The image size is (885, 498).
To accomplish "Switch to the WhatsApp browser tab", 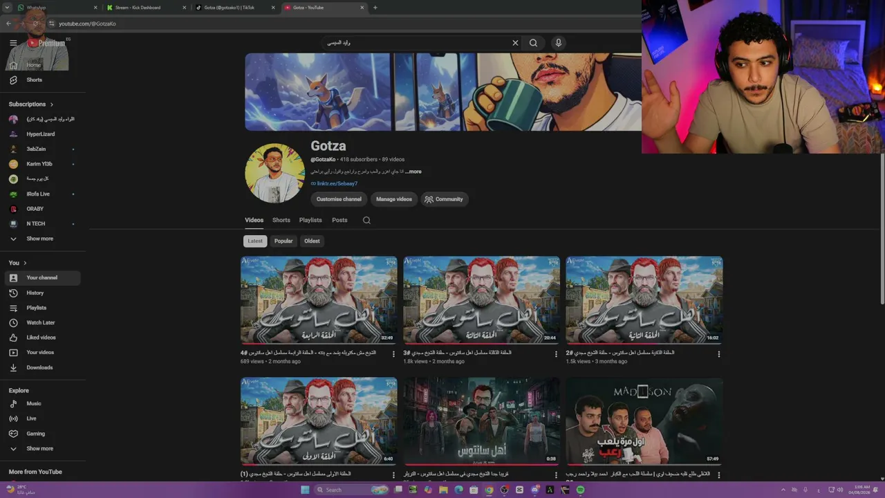I will coord(58,8).
